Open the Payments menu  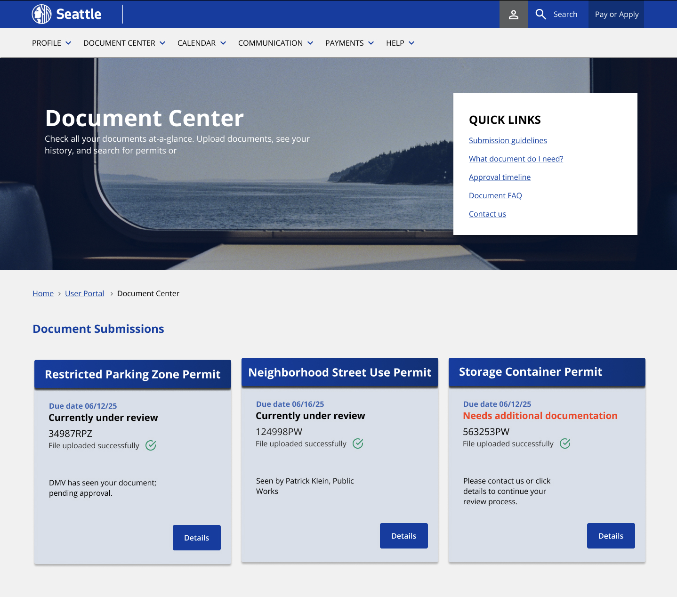click(349, 43)
